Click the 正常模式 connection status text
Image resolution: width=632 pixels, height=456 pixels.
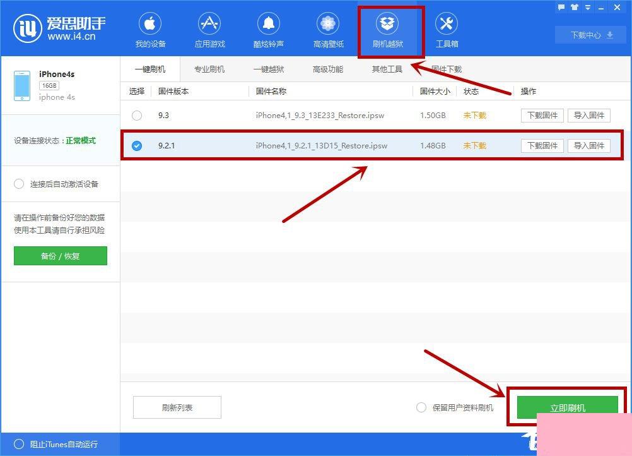coord(81,140)
